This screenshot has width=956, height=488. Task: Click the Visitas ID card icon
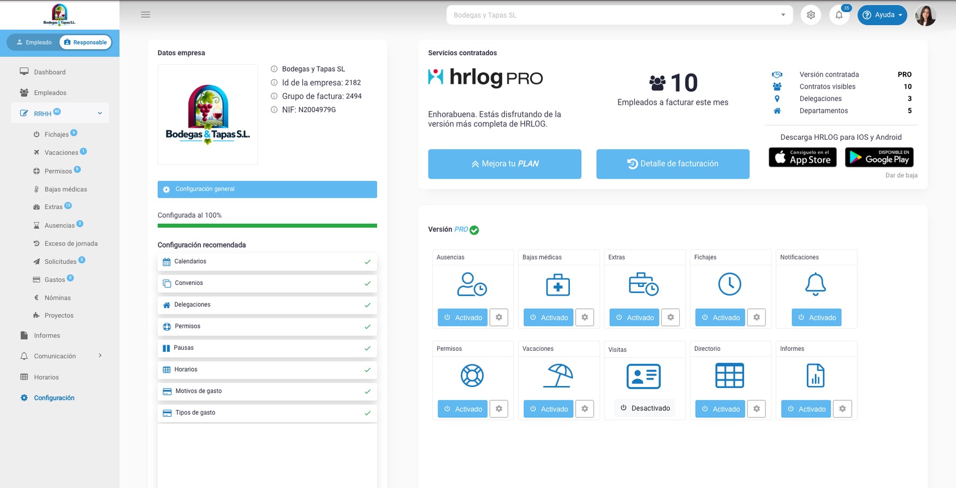(x=644, y=376)
